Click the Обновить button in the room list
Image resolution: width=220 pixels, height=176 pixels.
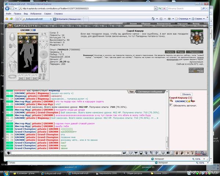pyautogui.click(x=187, y=94)
